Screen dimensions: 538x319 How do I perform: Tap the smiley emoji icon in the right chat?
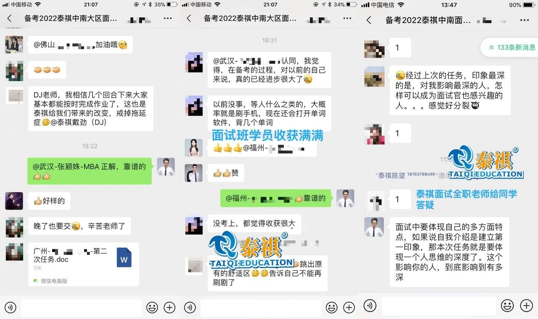tap(507, 306)
